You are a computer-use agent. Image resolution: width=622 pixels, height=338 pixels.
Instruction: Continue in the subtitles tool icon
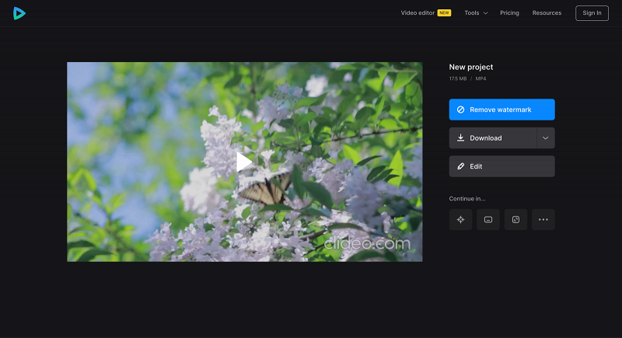pos(488,220)
